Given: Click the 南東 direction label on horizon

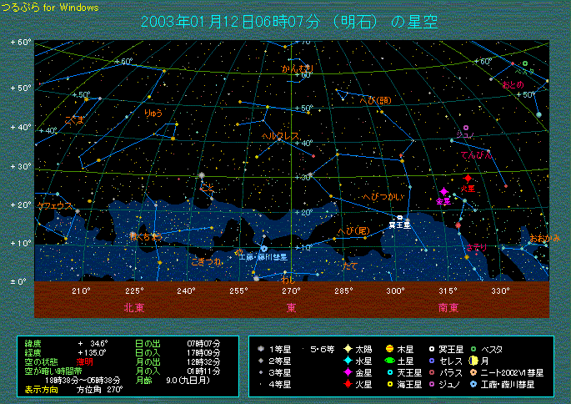Looking at the screenshot, I should coord(448,307).
